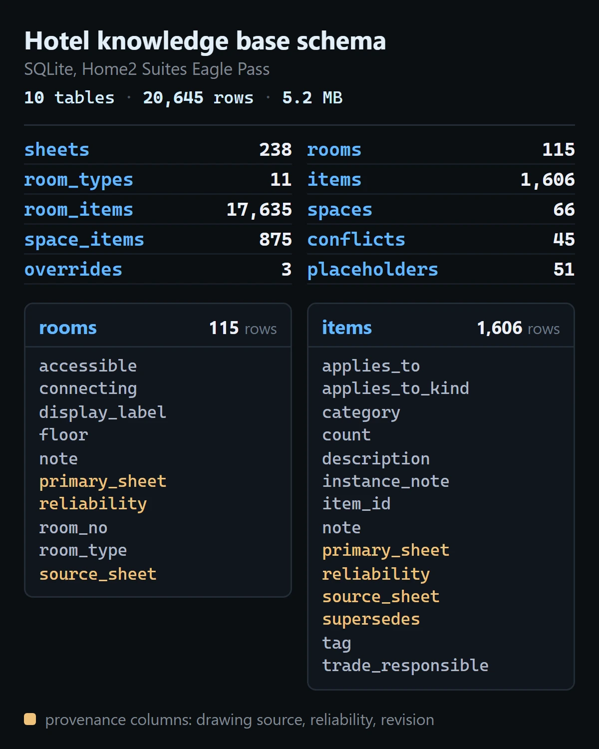Screen dimensions: 599x749
Task: Click the '20,645 rows' summary stat
Action: [x=198, y=98]
